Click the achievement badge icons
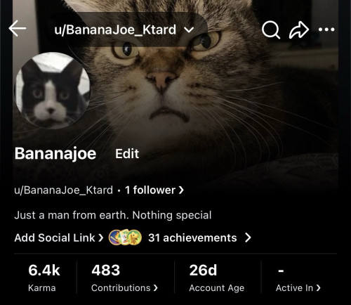 pyautogui.click(x=125, y=238)
